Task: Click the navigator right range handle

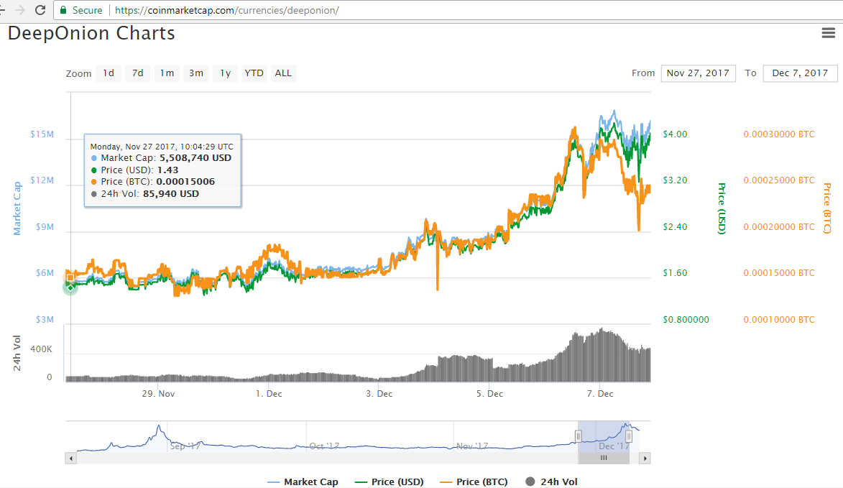Action: tap(629, 436)
